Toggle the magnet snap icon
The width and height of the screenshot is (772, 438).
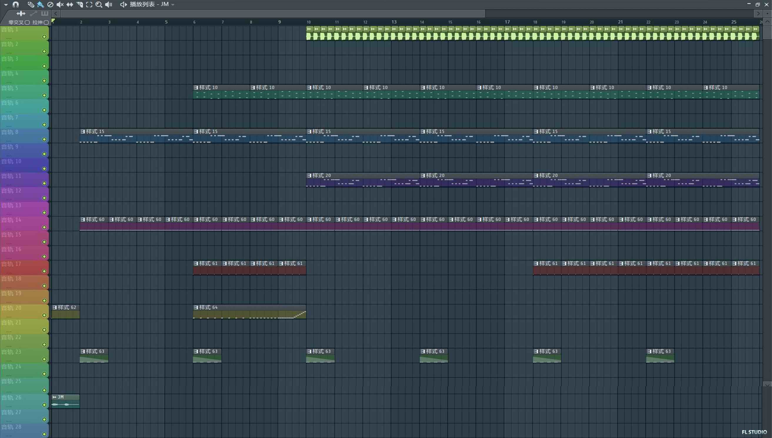pyautogui.click(x=16, y=4)
